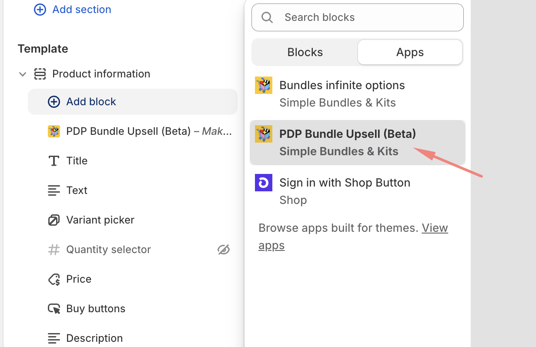Click the Price tag icon
This screenshot has width=536, height=347.
coord(54,279)
